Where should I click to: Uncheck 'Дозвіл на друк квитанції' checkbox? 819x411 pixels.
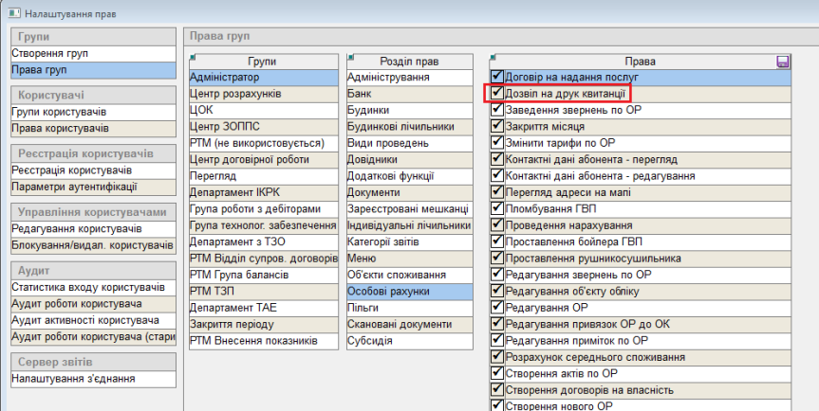click(x=497, y=94)
